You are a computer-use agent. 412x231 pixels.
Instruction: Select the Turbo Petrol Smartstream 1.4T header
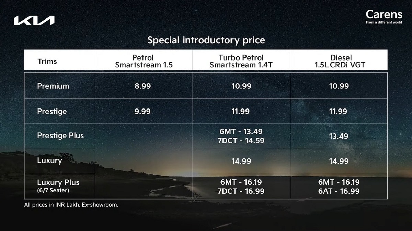[241, 61]
